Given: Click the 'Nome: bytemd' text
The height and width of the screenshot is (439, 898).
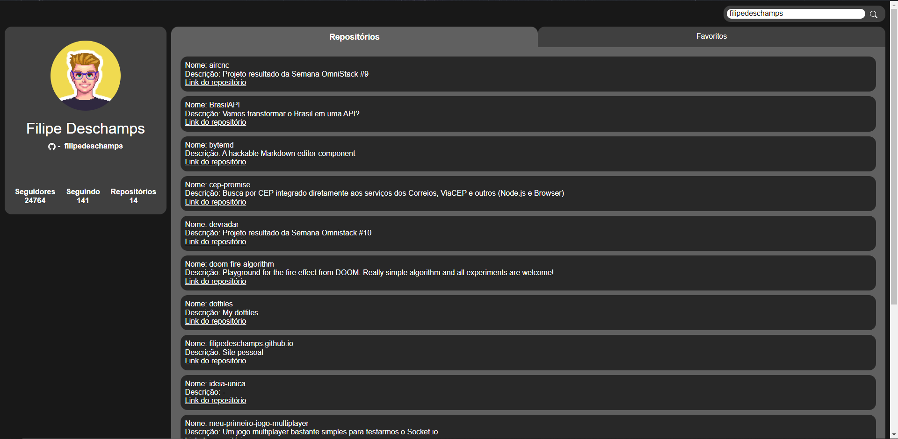Looking at the screenshot, I should pyautogui.click(x=210, y=145).
